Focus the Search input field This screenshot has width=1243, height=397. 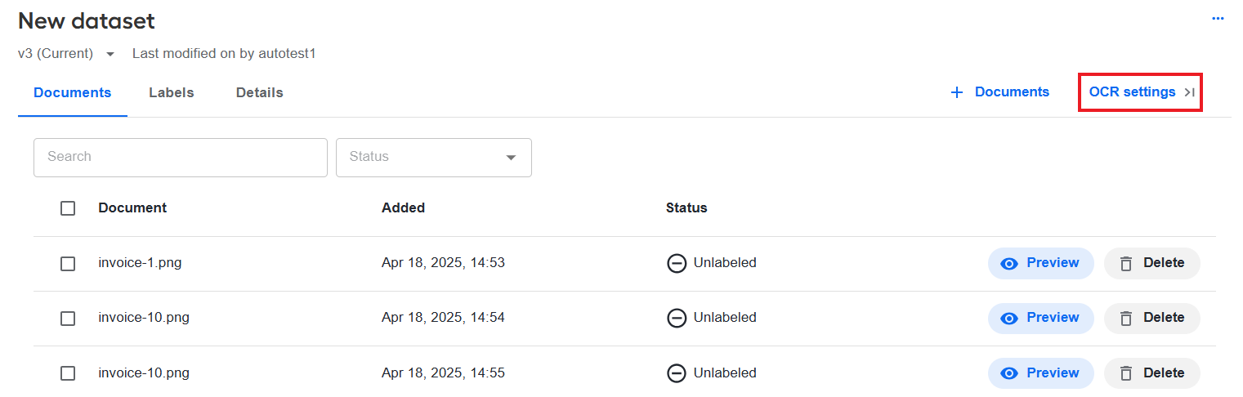click(181, 158)
